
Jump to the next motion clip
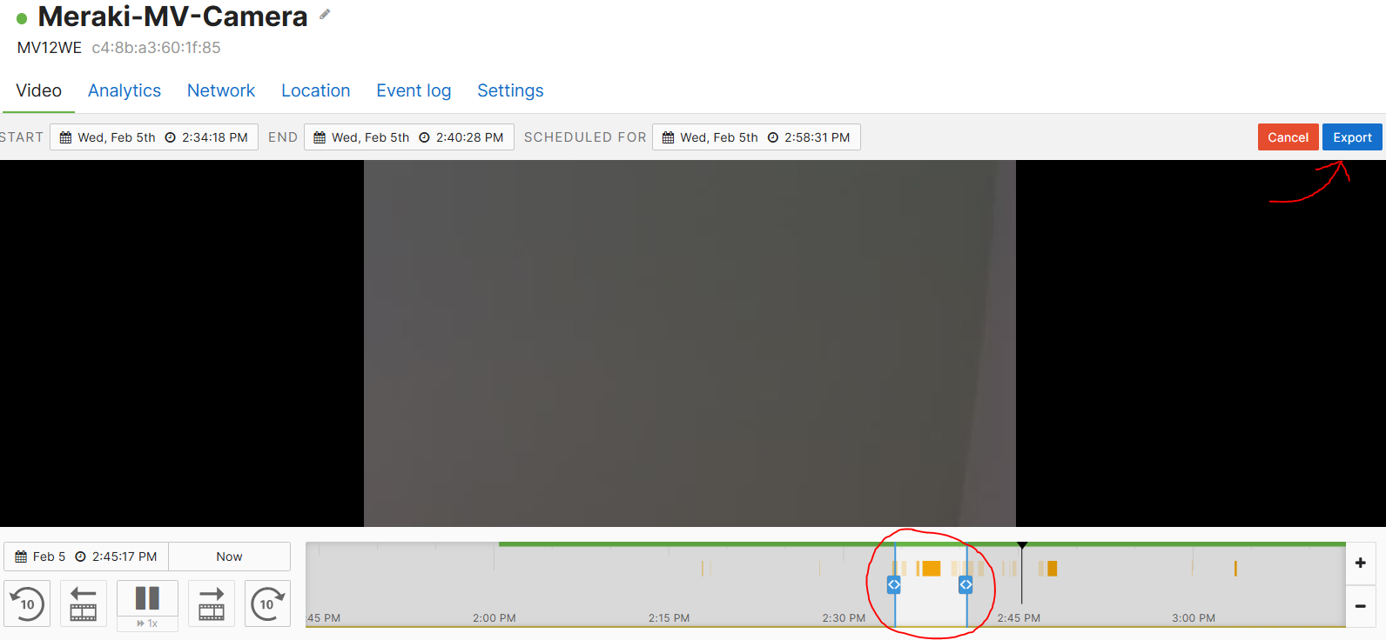[212, 603]
